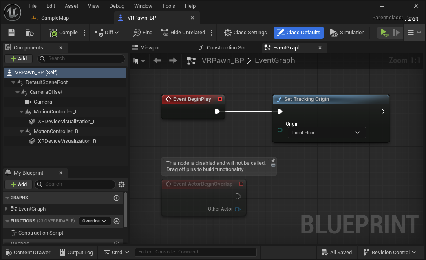The width and height of the screenshot is (426, 260).
Task: Click the Save blueprint floppy disk icon
Action: click(12, 33)
